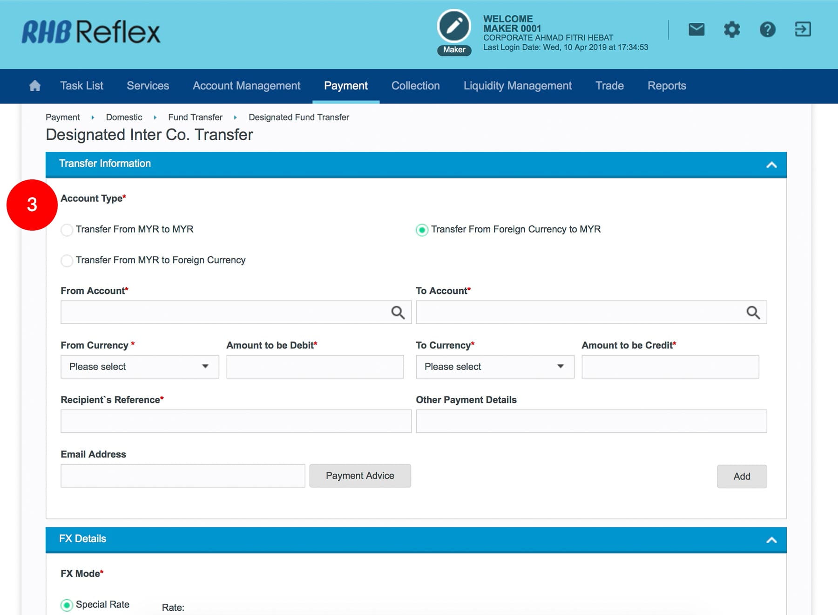Open the To Currency dropdown

[494, 367]
